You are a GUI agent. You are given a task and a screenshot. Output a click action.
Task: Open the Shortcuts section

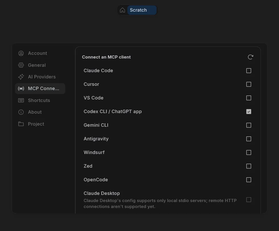coord(40,100)
